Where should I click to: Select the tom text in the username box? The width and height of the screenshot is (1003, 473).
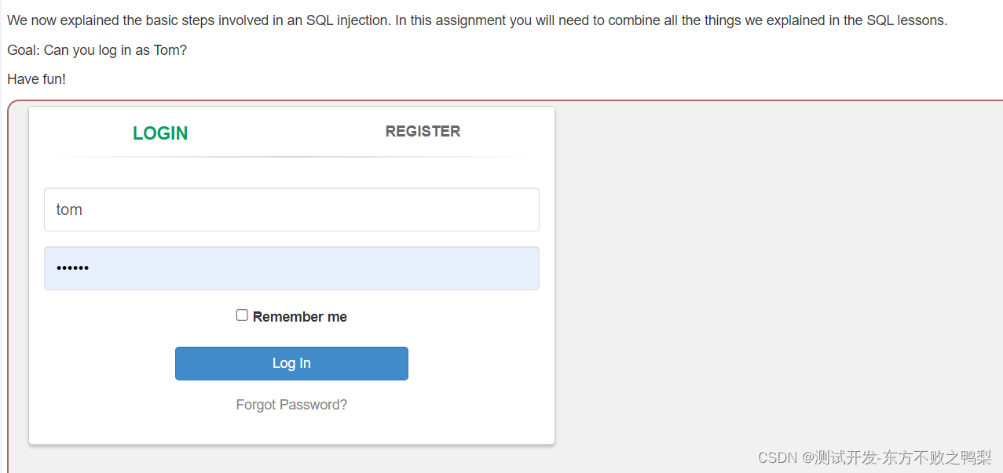pos(68,209)
